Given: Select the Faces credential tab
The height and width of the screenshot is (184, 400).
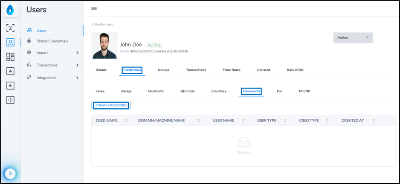Looking at the screenshot, I should click(x=100, y=91).
